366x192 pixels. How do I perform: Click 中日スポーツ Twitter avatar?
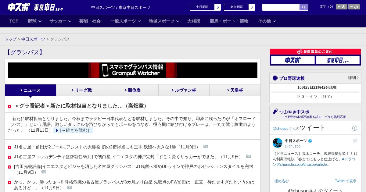click(x=278, y=143)
